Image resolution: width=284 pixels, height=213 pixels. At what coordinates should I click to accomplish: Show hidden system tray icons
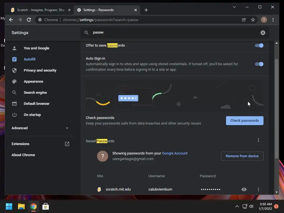pyautogui.click(x=237, y=206)
